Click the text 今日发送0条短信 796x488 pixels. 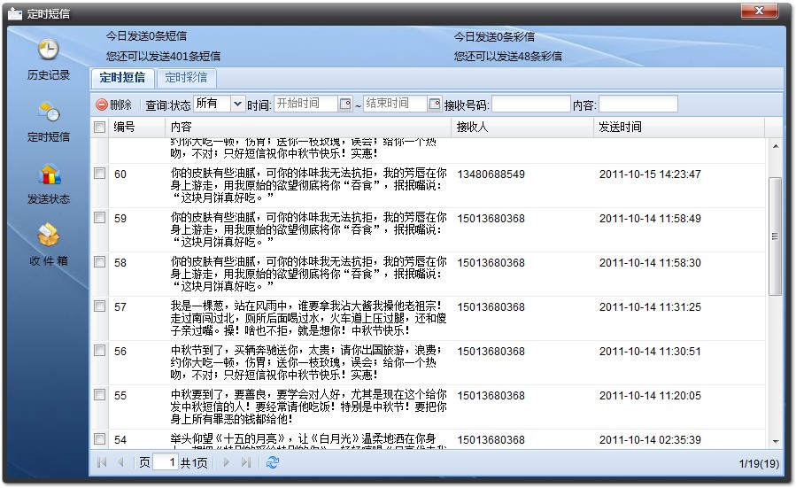pyautogui.click(x=146, y=36)
